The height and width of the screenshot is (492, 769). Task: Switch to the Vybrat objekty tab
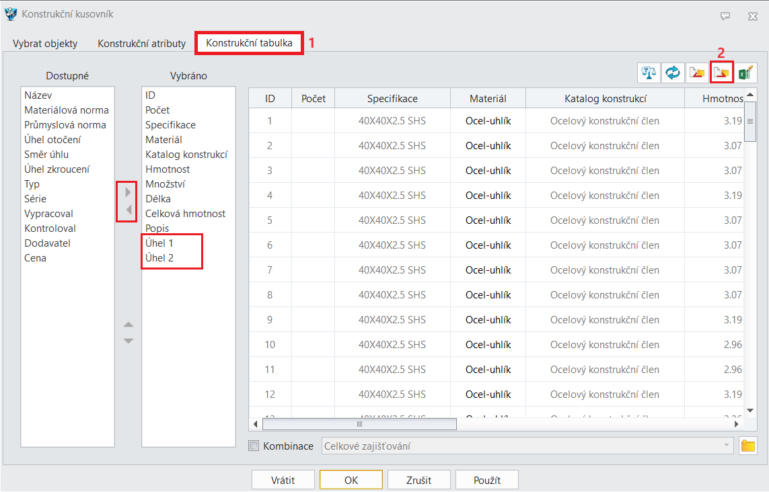point(45,44)
